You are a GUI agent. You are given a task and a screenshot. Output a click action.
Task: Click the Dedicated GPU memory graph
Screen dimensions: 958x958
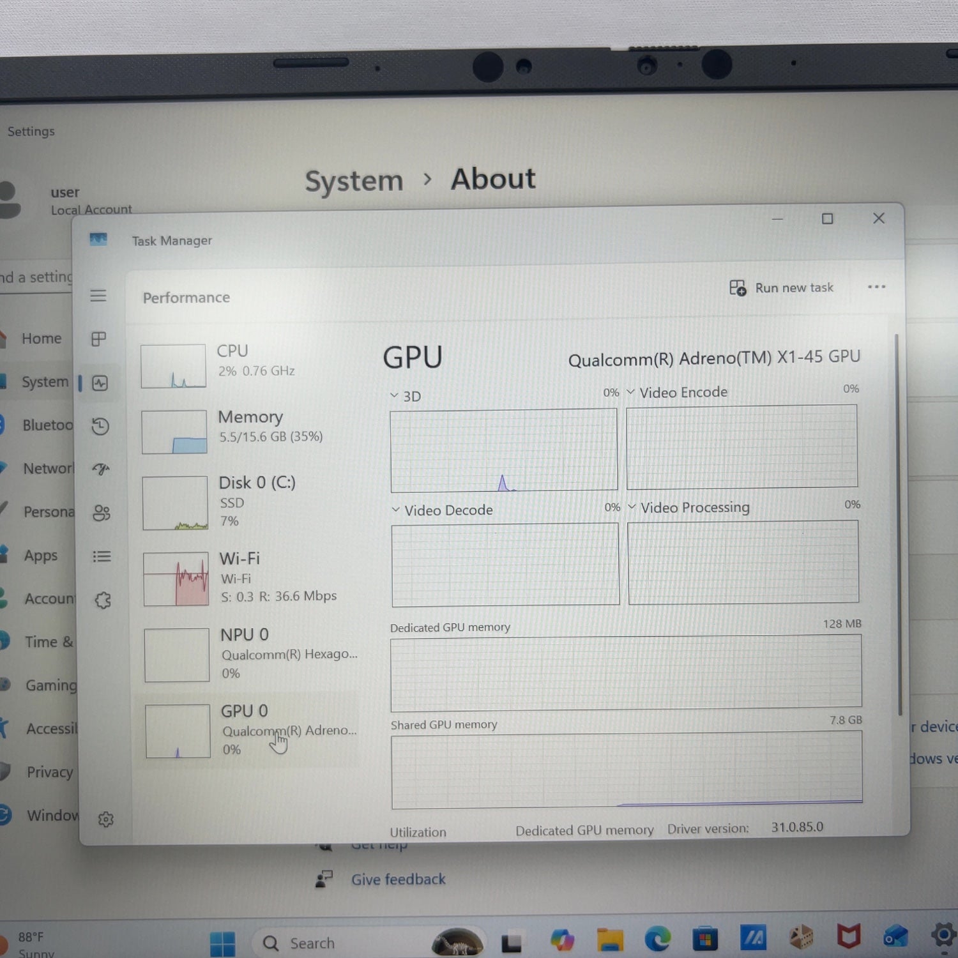(x=626, y=672)
